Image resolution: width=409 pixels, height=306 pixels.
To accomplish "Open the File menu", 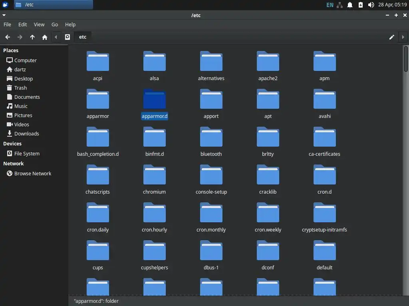I will tap(7, 24).
